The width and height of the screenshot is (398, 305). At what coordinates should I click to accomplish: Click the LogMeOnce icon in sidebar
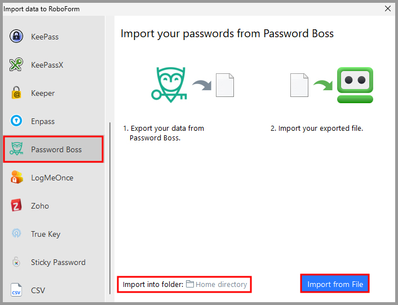pyautogui.click(x=16, y=178)
